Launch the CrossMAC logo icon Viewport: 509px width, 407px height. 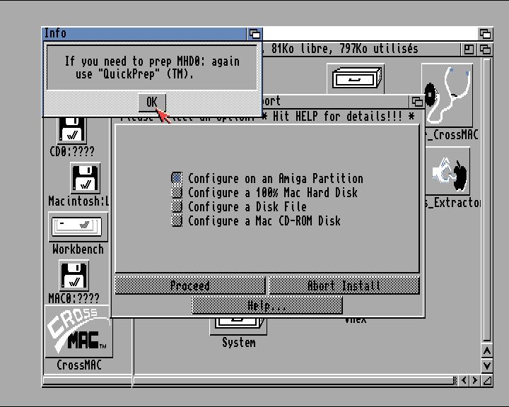[78, 332]
